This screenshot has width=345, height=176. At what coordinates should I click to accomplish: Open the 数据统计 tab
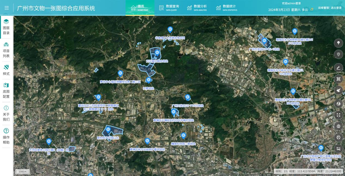point(226,8)
